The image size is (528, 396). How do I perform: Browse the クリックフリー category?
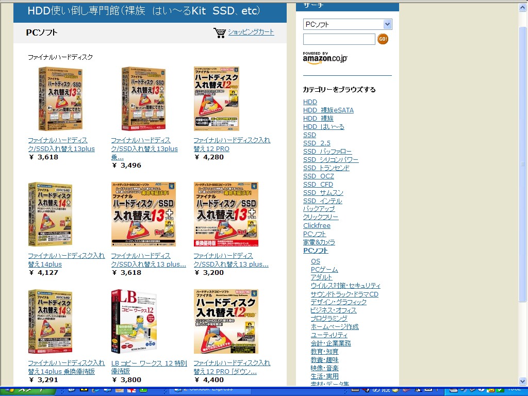tap(321, 217)
